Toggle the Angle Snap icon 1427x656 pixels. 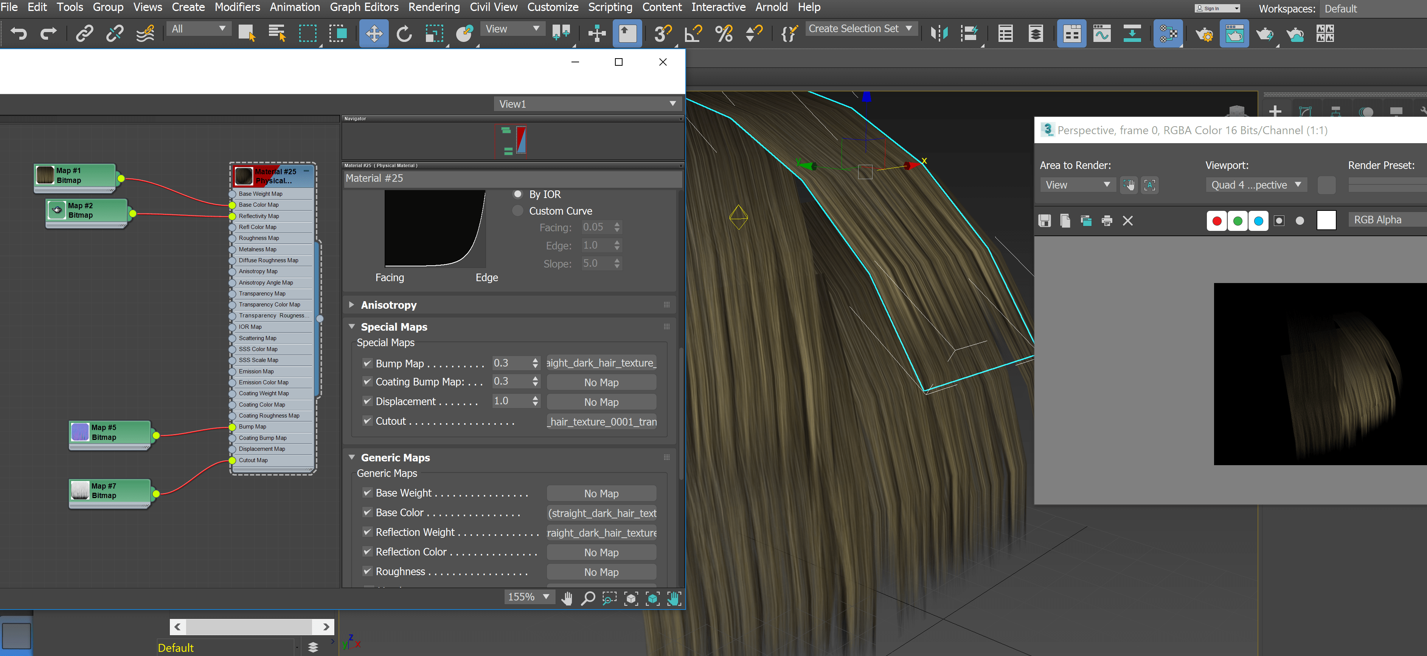click(693, 34)
